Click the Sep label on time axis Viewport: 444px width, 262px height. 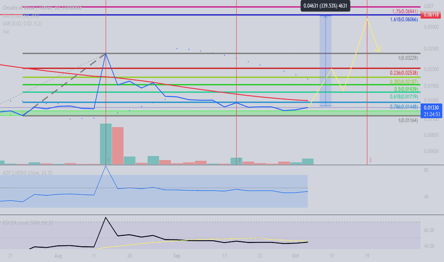tap(177, 256)
